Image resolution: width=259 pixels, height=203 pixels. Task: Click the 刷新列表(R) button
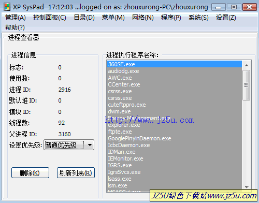pyautogui.click(x=76, y=173)
